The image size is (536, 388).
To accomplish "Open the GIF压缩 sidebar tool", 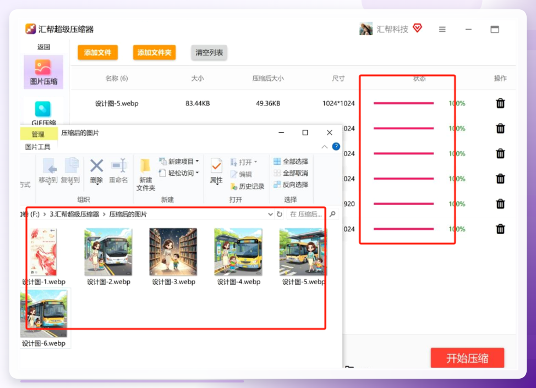I will [43, 113].
